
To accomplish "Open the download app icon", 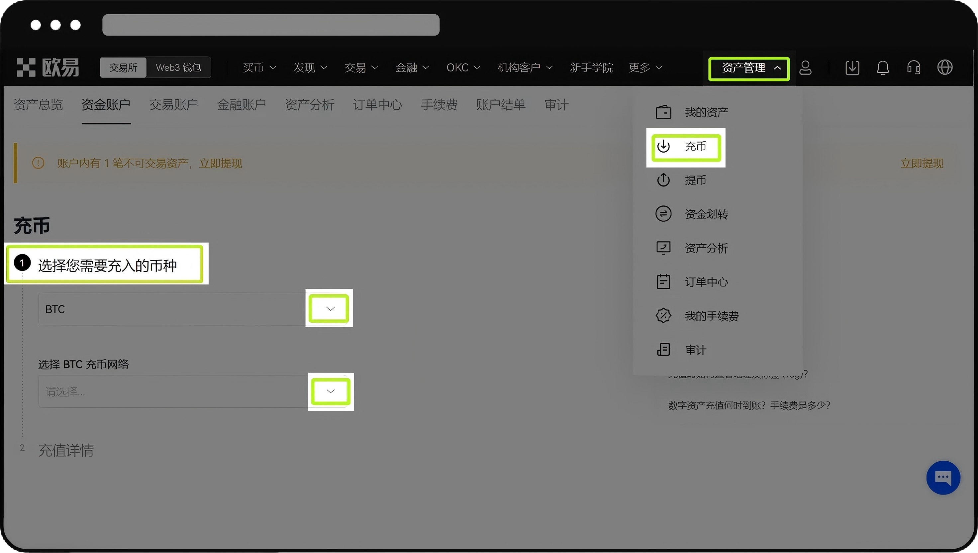I will 852,68.
